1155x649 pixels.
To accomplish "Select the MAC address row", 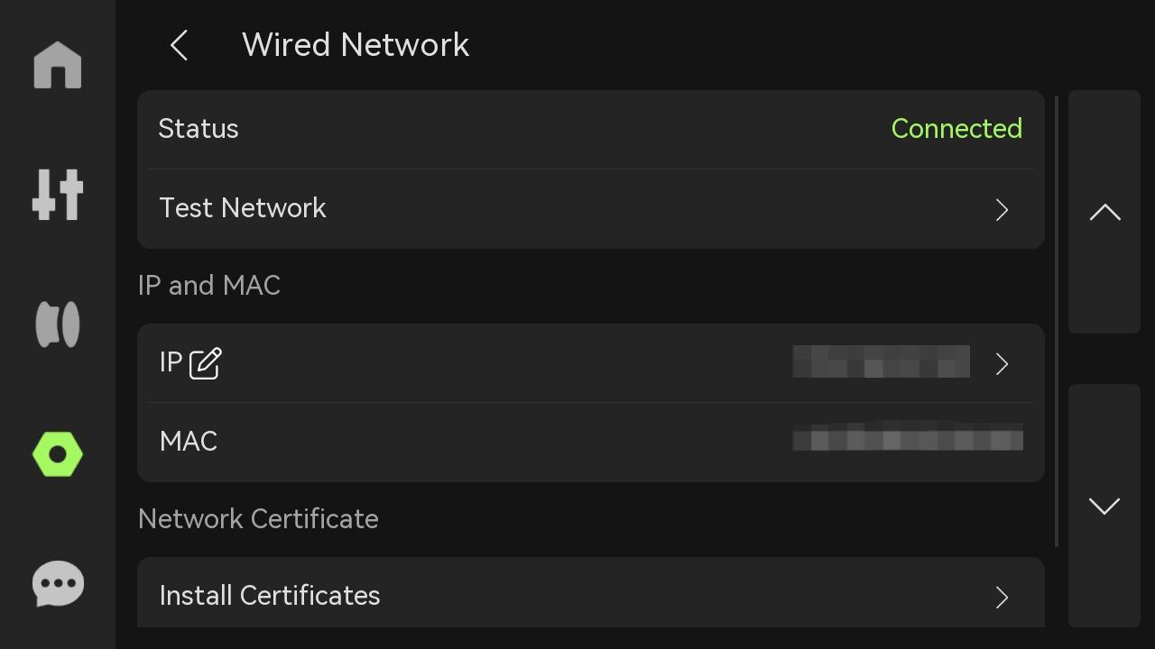I will [591, 442].
